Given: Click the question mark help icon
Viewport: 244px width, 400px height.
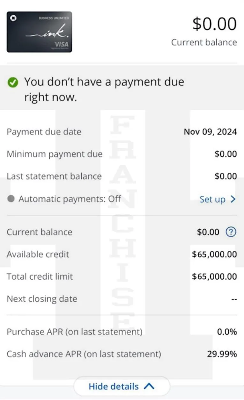Looking at the screenshot, I should 231,232.
